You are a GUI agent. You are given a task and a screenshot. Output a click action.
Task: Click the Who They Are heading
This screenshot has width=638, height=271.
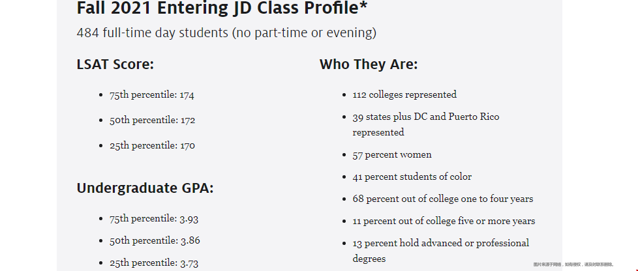coord(369,64)
